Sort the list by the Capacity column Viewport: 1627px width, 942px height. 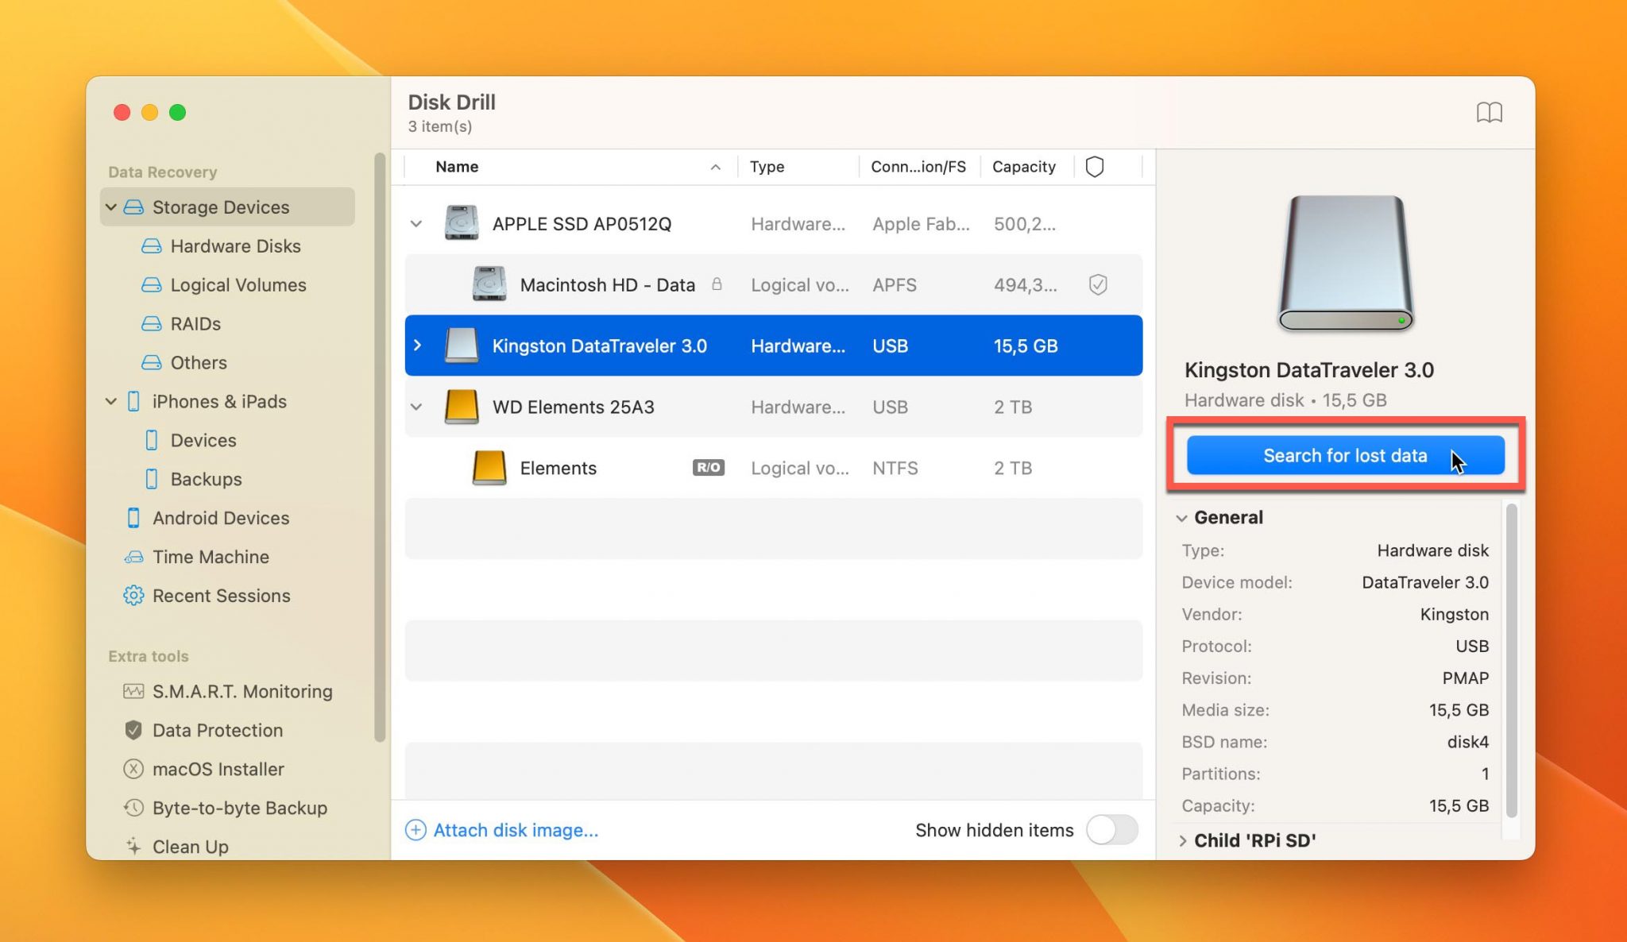point(1024,166)
